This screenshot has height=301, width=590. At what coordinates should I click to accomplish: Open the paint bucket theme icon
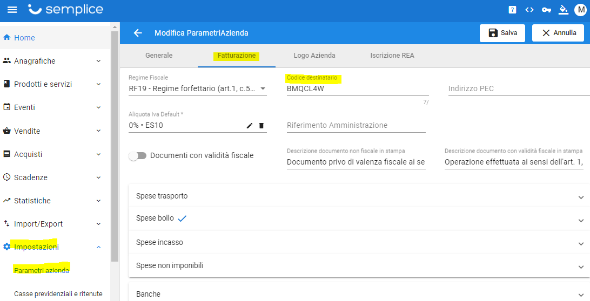(564, 10)
